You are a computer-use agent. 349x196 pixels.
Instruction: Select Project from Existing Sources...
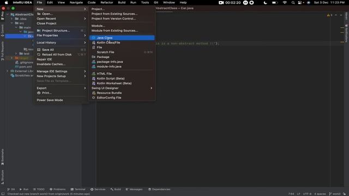(x=122, y=14)
